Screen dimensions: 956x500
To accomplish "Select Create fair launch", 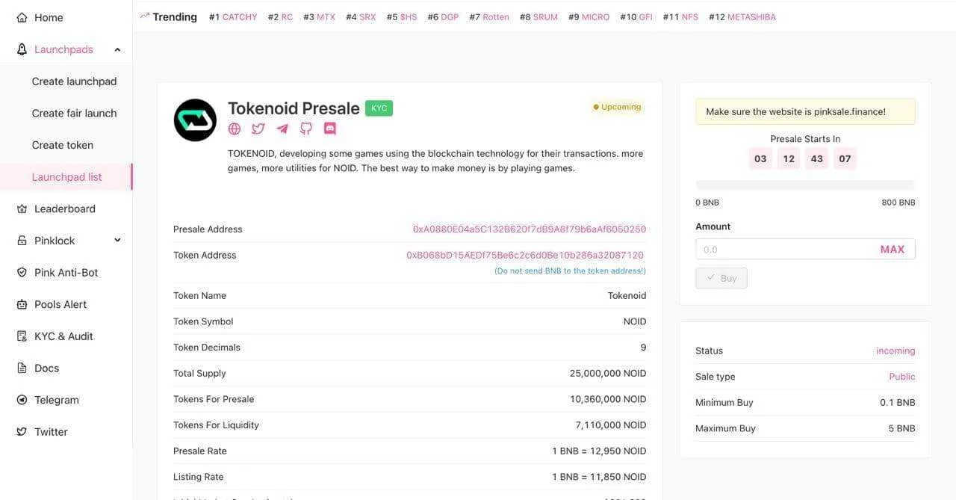I will (74, 114).
